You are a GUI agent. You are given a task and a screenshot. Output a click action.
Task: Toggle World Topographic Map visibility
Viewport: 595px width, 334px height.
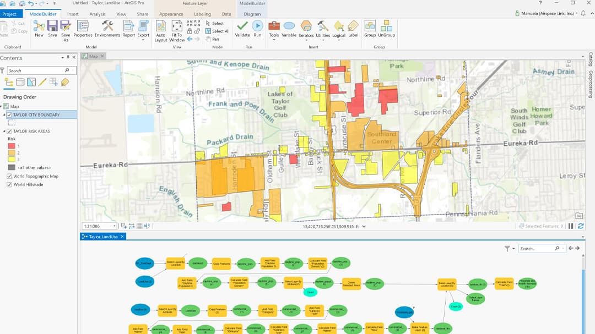(9, 176)
